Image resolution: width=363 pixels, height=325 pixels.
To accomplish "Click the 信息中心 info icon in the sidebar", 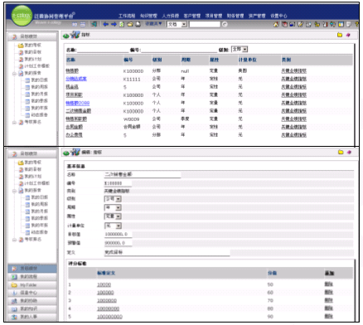I will (15, 293).
